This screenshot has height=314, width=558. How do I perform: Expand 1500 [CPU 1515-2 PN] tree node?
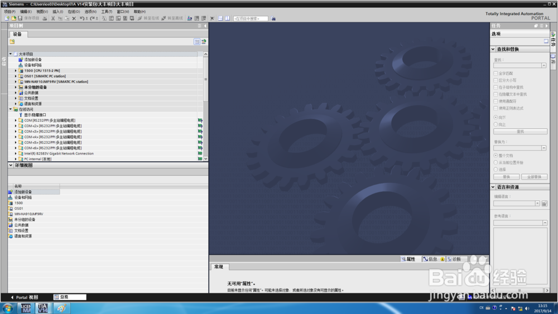[16, 71]
